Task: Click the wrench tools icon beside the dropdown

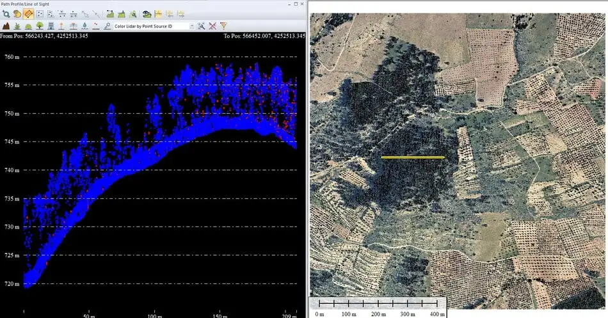Action: [x=201, y=26]
